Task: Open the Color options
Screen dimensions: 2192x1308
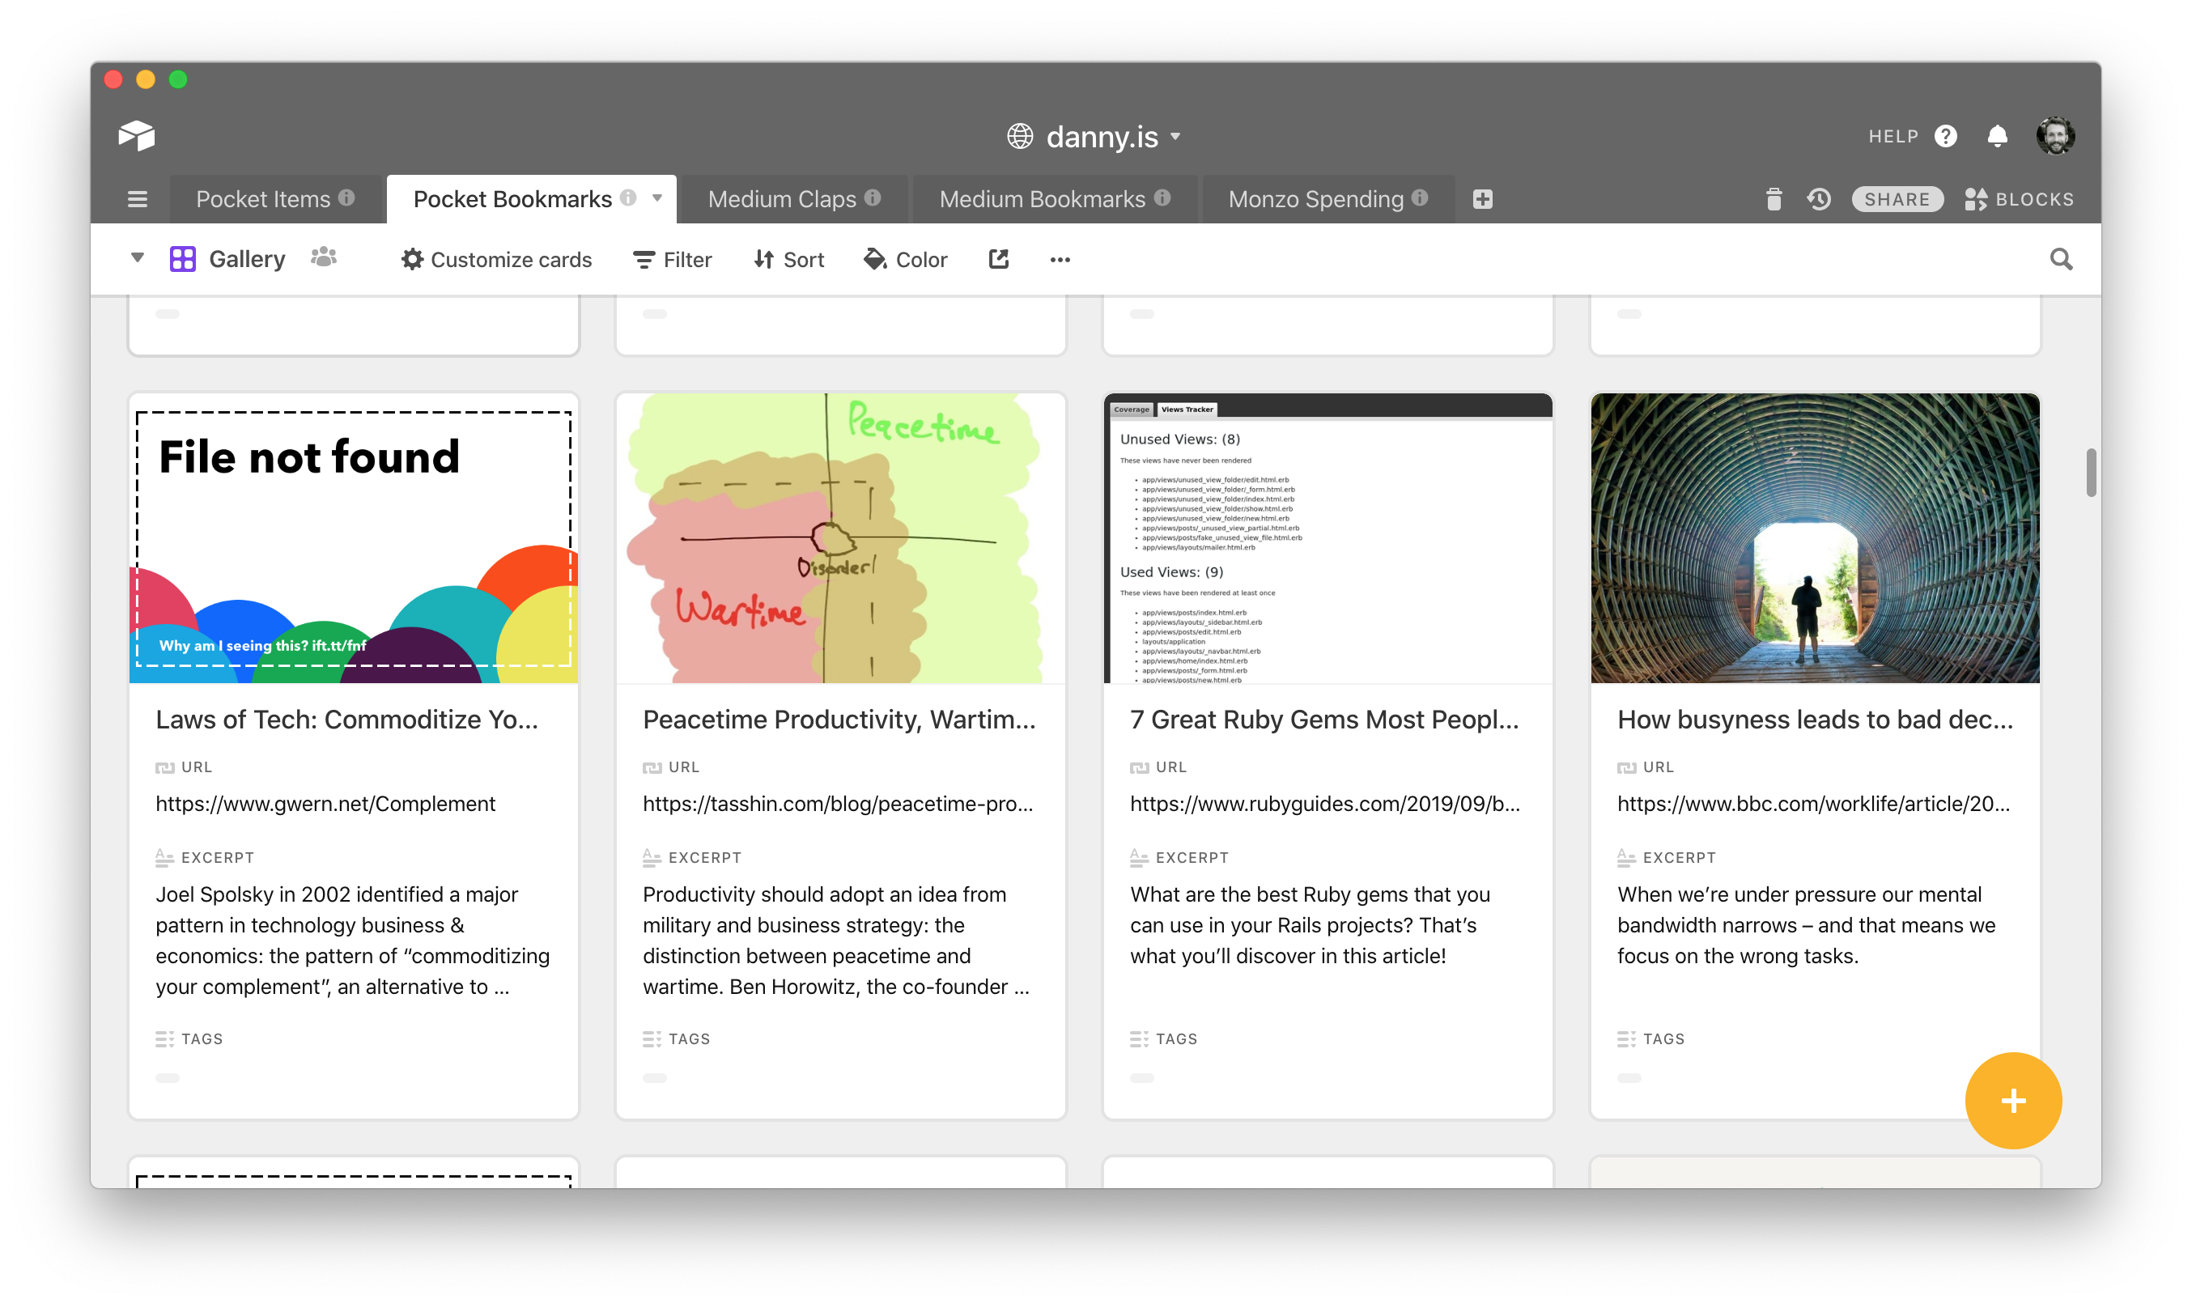Action: pyautogui.click(x=905, y=260)
